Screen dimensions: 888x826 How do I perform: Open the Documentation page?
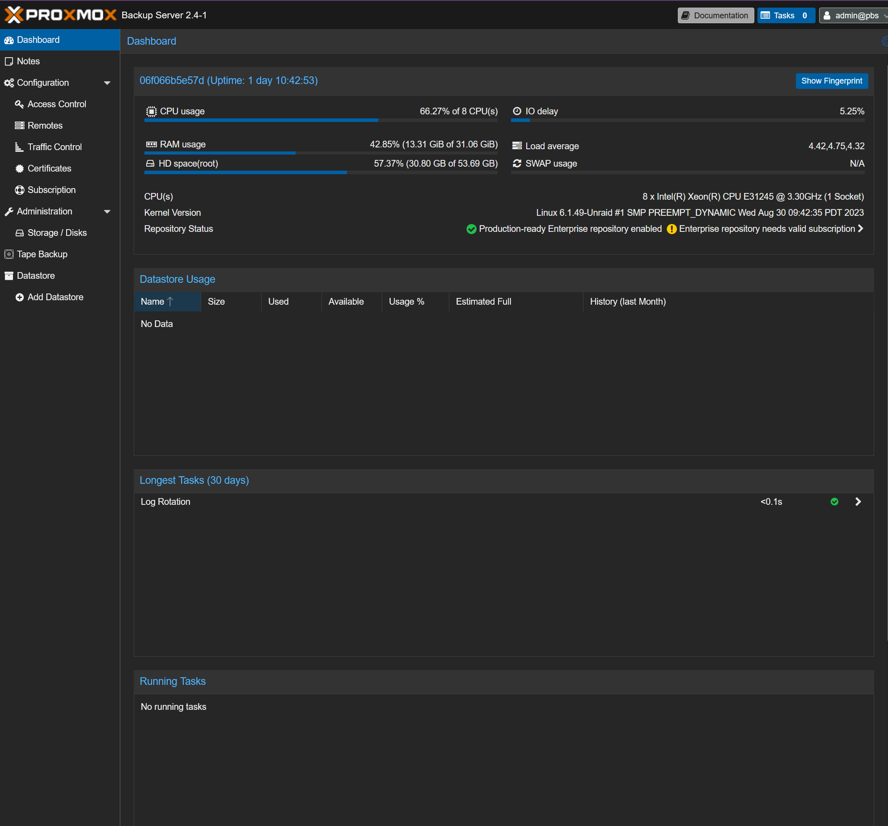(715, 15)
